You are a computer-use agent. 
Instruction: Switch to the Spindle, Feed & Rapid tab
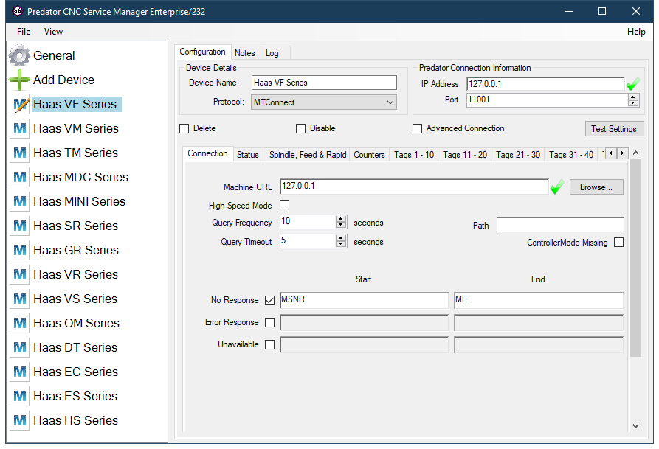[307, 155]
